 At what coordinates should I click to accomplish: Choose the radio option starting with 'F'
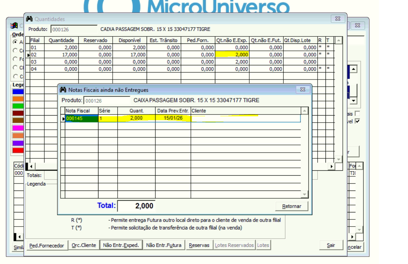click(x=15, y=59)
